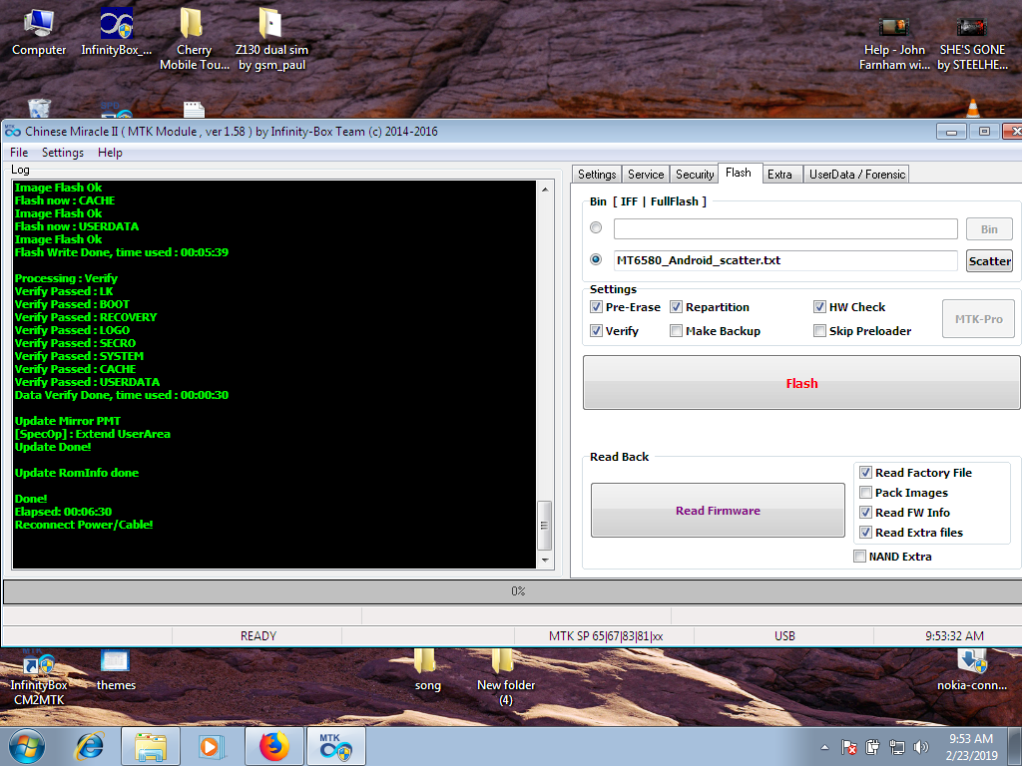Open the Recycle Bin on desktop
The image size is (1022, 766).
click(39, 108)
